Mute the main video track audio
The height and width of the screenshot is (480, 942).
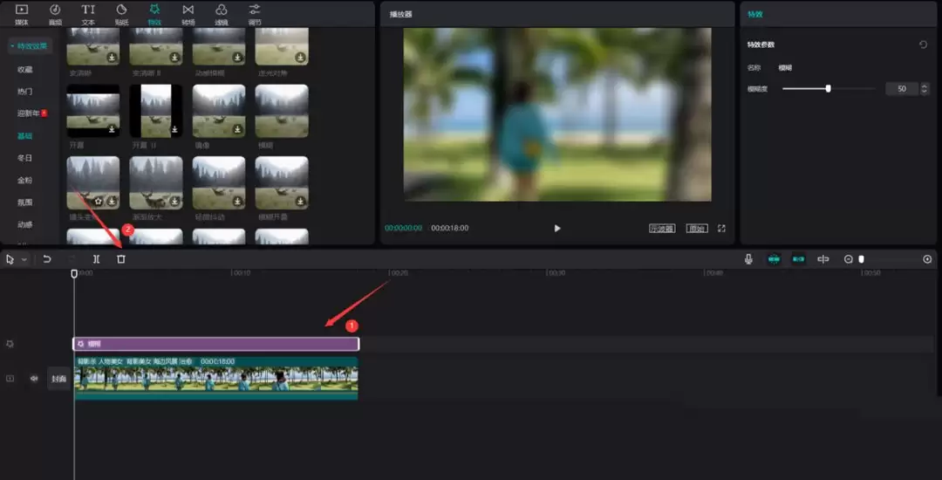click(34, 379)
